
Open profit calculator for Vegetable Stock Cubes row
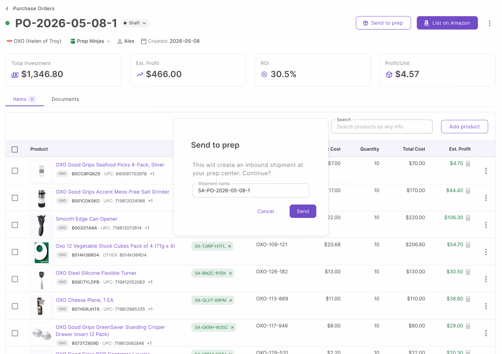[468, 245]
